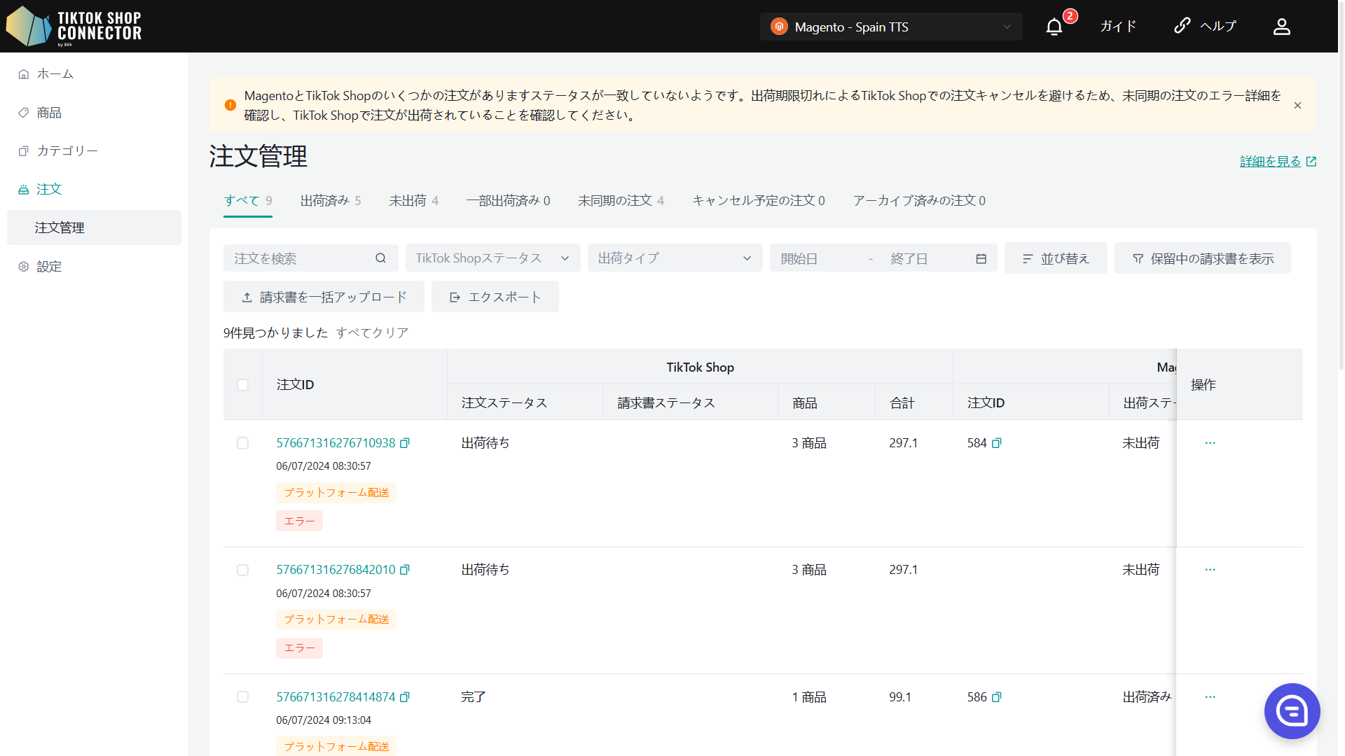Open actions menu for order 576671316276710938
The height and width of the screenshot is (756, 1345).
click(1210, 443)
